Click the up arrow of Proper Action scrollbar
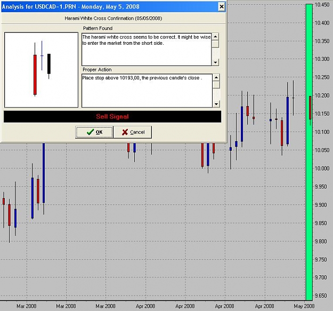The width and height of the screenshot is (333, 311). pos(216,78)
